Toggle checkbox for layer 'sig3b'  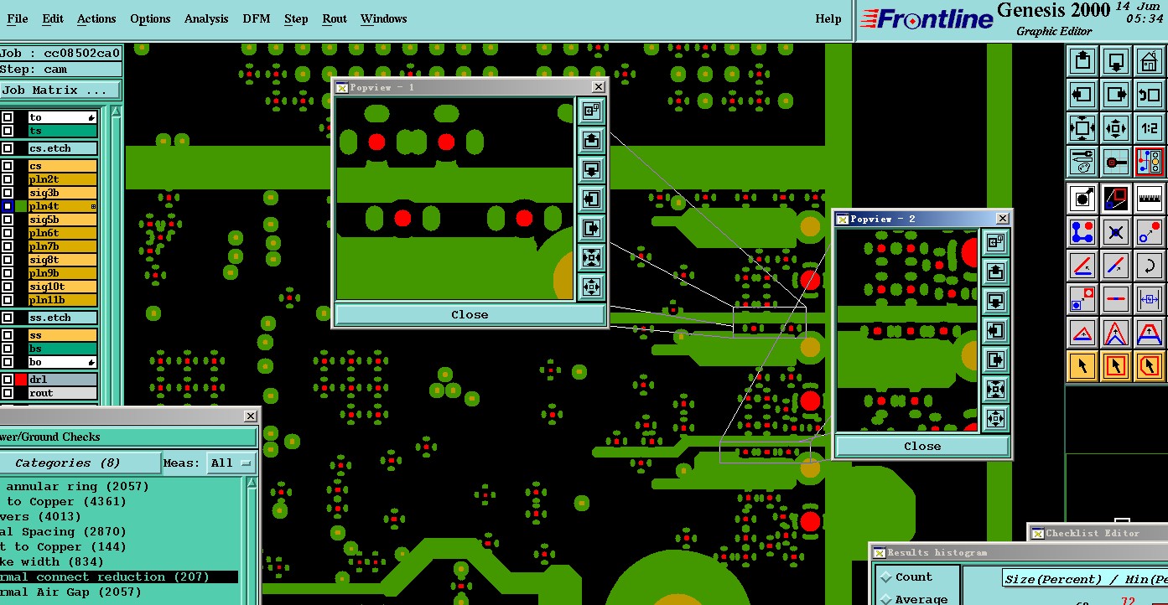[8, 193]
